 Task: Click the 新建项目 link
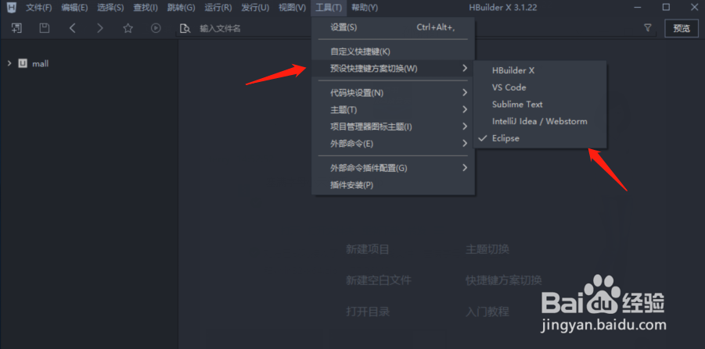click(367, 249)
